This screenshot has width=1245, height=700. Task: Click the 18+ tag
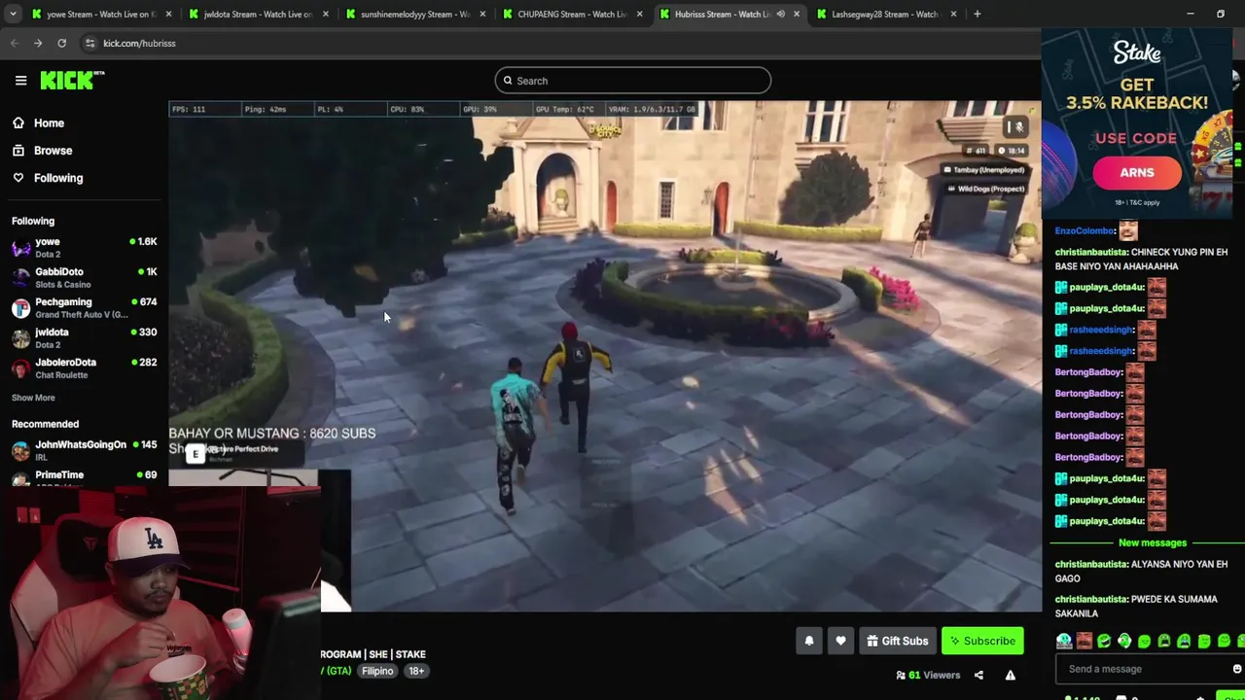click(416, 671)
